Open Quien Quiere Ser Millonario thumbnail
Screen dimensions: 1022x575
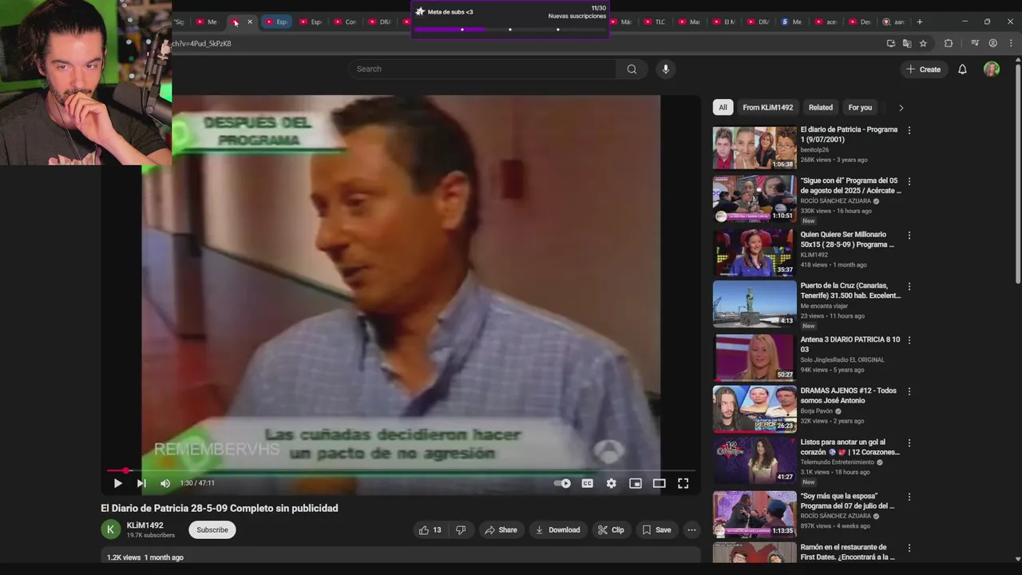pos(755,252)
